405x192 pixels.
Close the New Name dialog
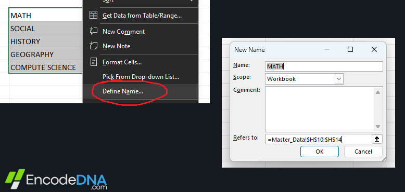(374, 49)
